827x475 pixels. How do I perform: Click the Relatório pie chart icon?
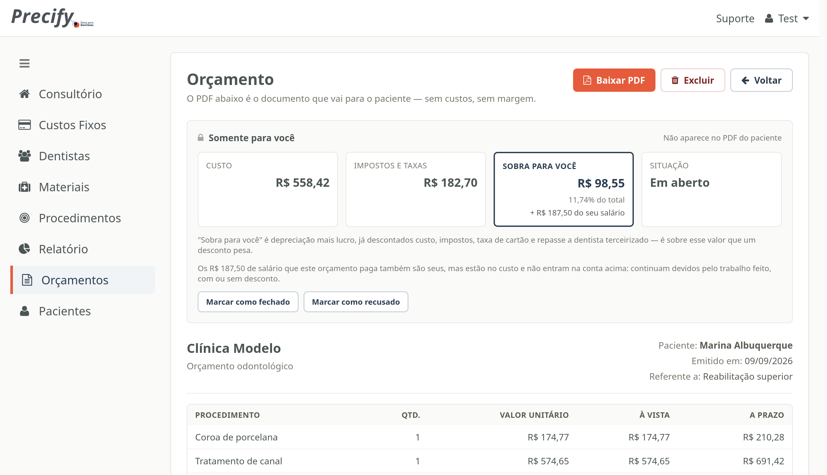pyautogui.click(x=25, y=249)
